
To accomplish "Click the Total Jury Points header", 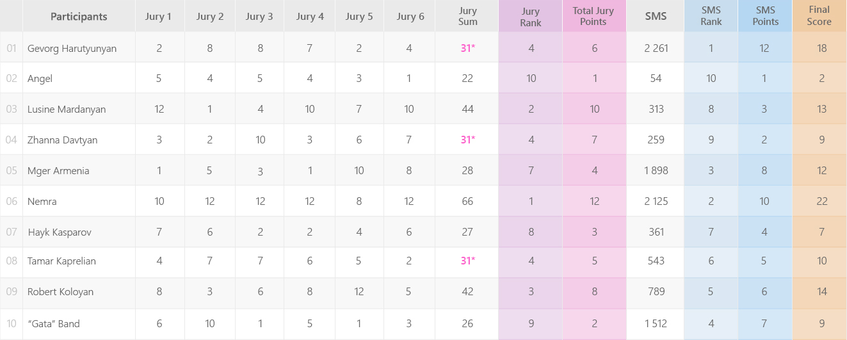I will [x=594, y=17].
